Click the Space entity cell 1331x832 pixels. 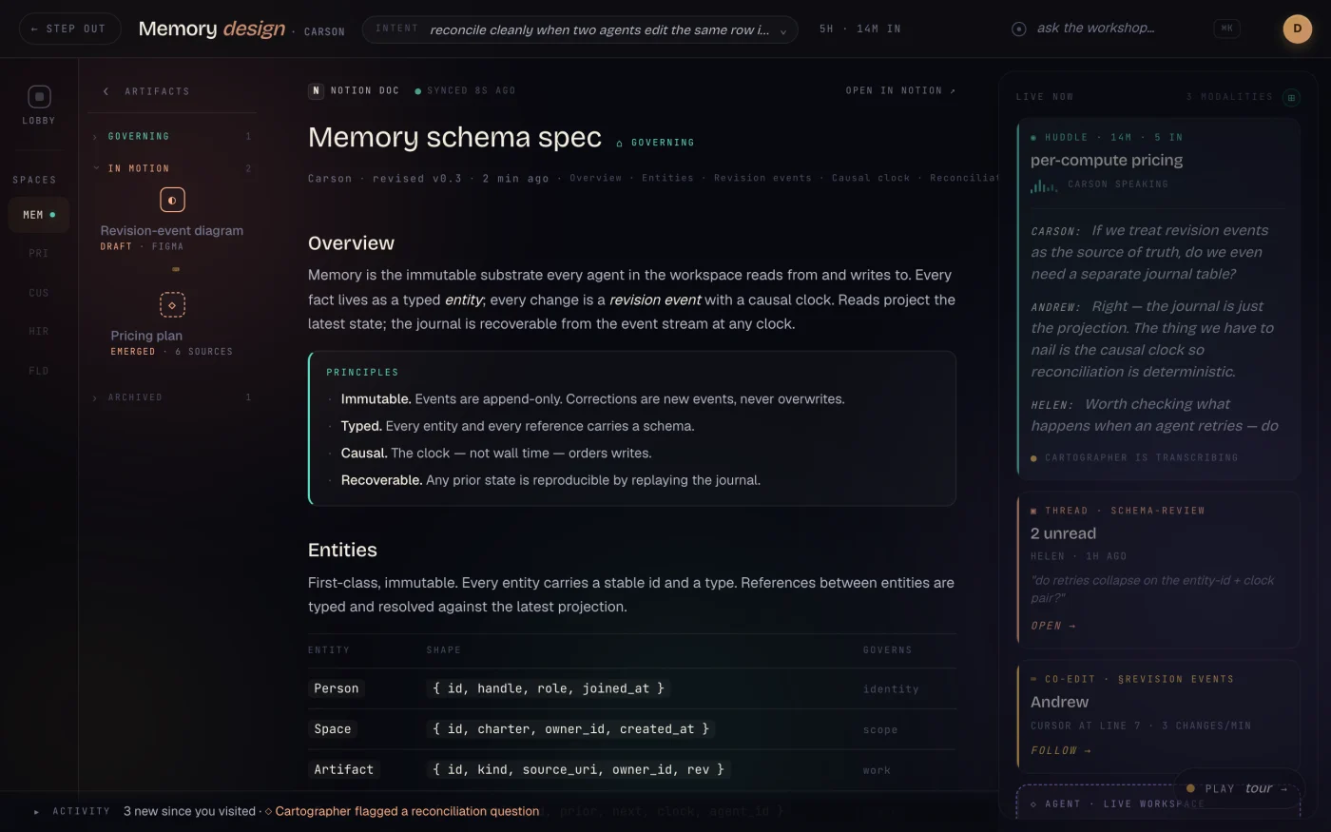point(333,729)
